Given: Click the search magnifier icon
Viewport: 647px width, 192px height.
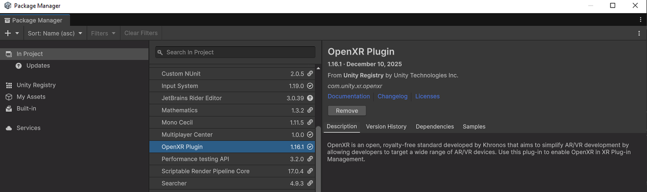Looking at the screenshot, I should [x=160, y=52].
